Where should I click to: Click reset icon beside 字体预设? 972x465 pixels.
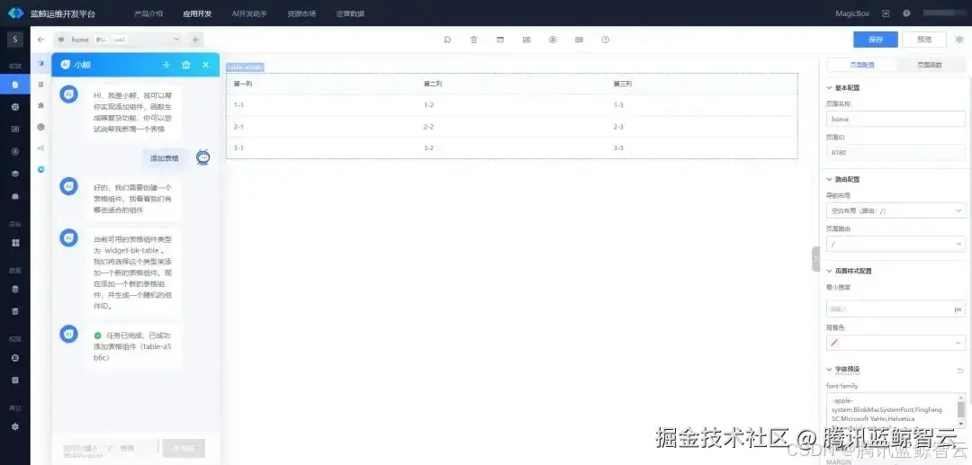click(960, 371)
